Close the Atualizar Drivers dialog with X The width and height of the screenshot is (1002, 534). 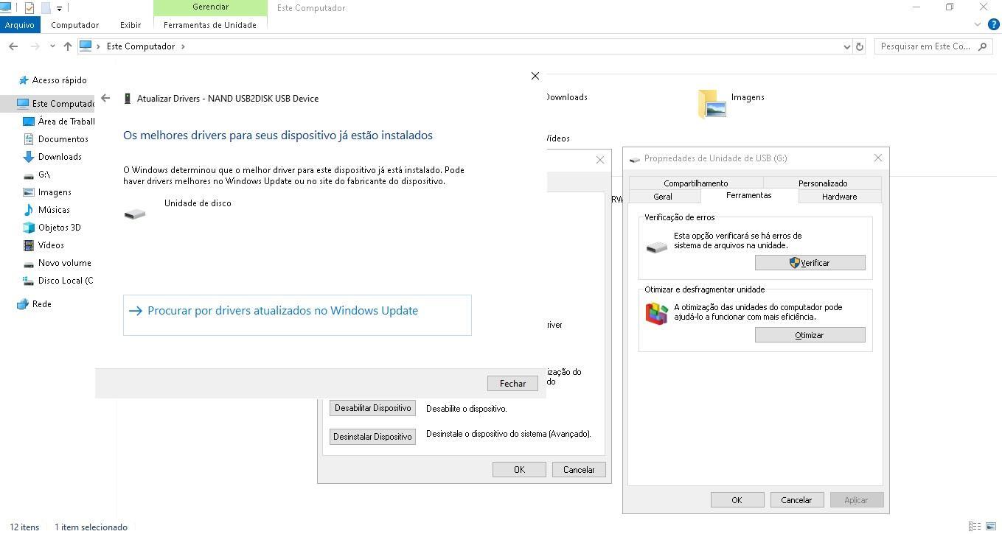click(x=535, y=76)
